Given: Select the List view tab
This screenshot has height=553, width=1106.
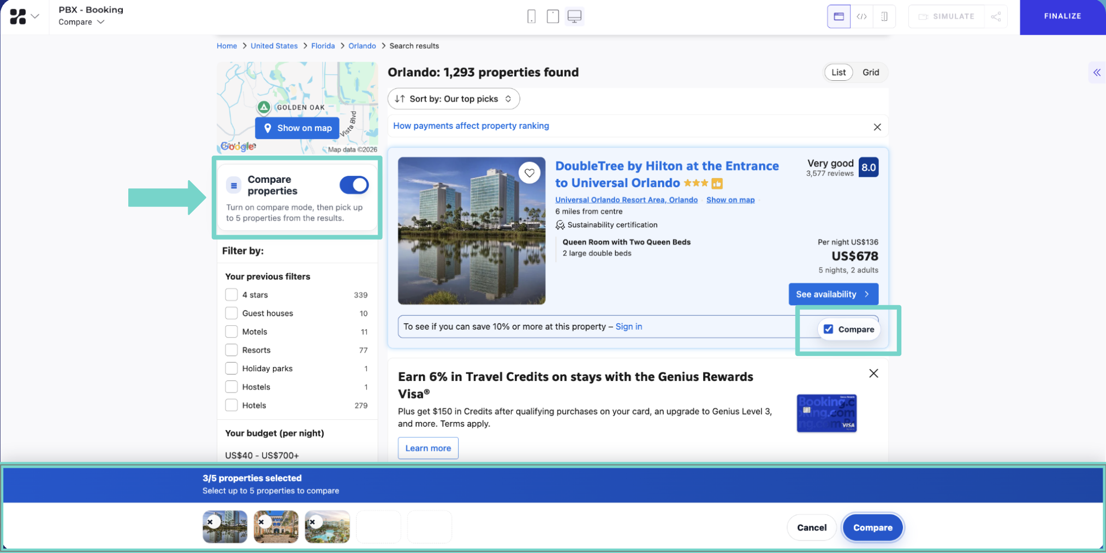Looking at the screenshot, I should pos(838,72).
